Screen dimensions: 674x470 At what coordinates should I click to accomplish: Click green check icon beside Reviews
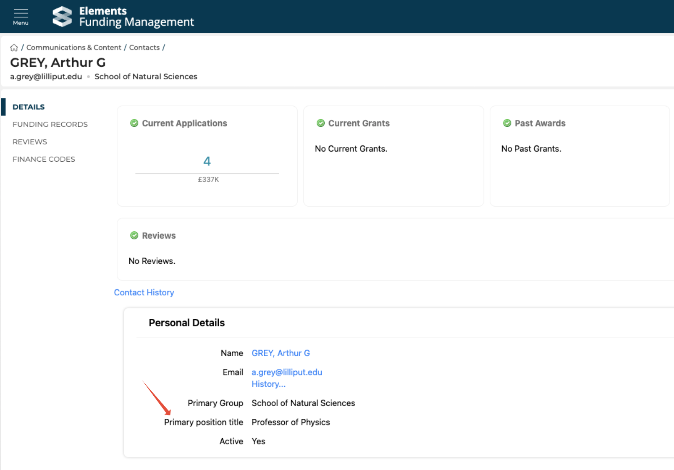click(x=134, y=236)
